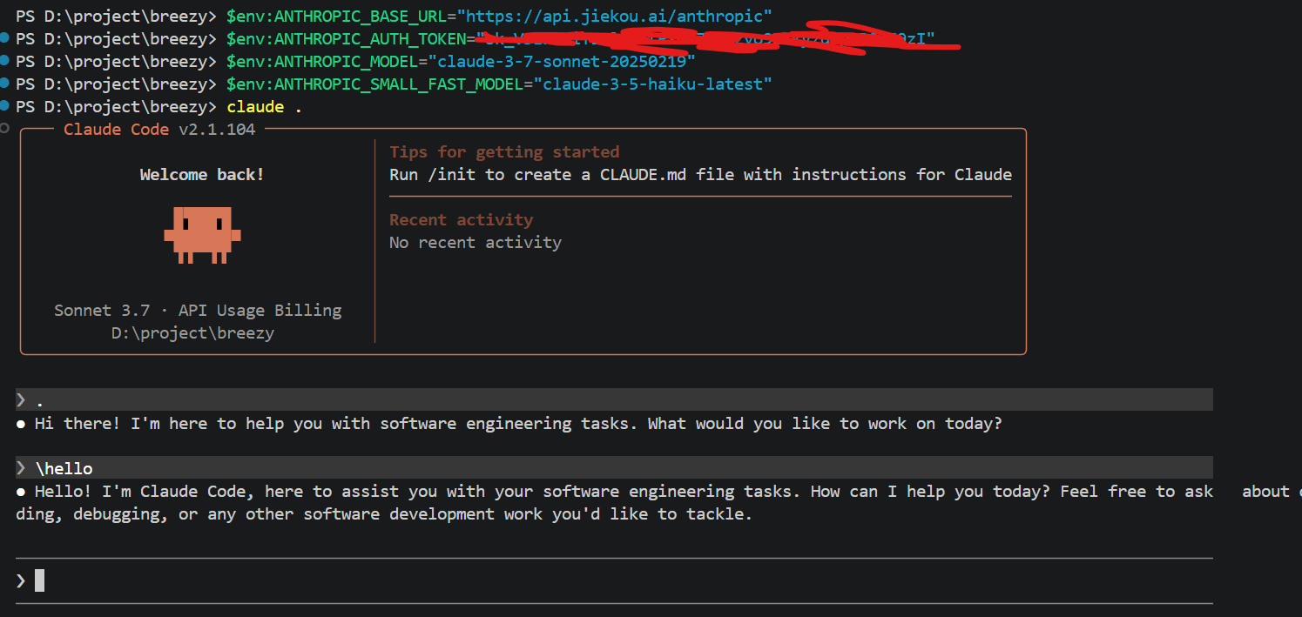Click the 'claude-3-7-sonnet-20250219' string

click(x=562, y=61)
